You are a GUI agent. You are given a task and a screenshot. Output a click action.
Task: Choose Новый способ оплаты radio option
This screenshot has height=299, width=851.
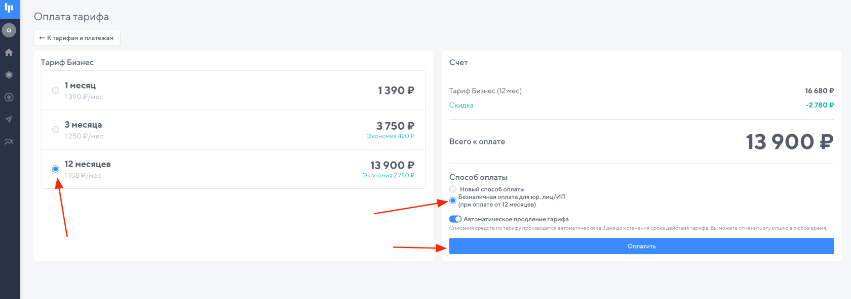(x=453, y=189)
